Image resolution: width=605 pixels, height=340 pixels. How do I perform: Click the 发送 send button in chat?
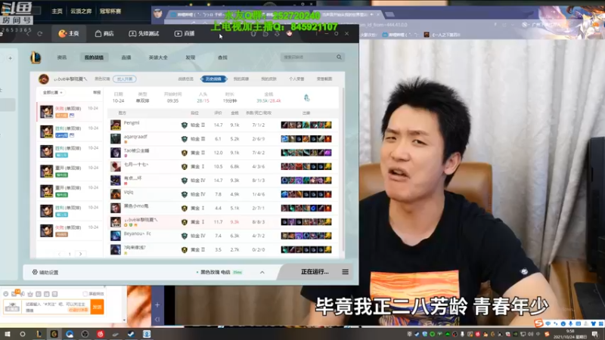[x=97, y=307]
